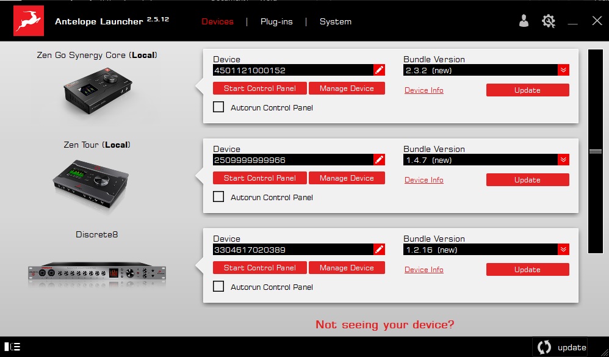Viewport: 609px width, 357px height.
Task: Expand Bundle Version dropdown showing 1.4.7
Action: 563,160
